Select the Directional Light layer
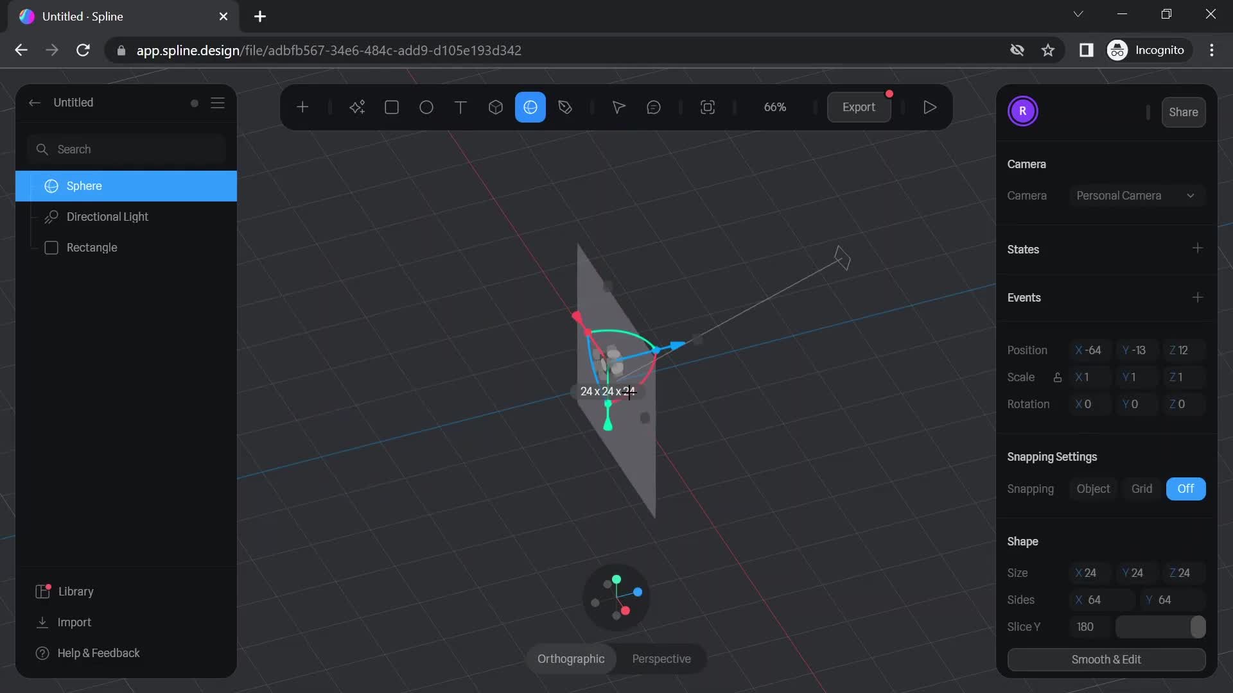This screenshot has height=693, width=1233. pos(127,217)
